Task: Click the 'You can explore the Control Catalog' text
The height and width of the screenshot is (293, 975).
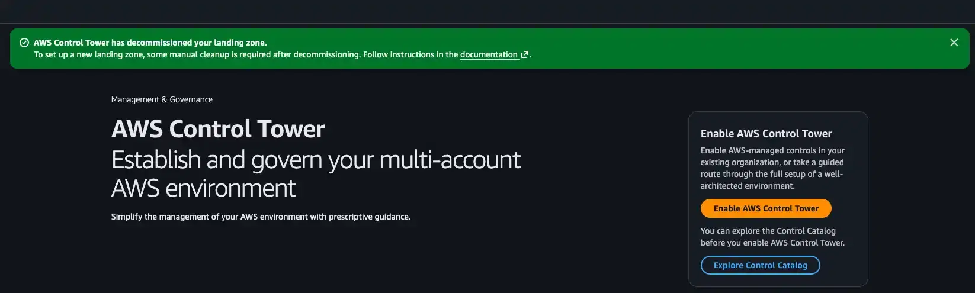Action: pos(768,231)
